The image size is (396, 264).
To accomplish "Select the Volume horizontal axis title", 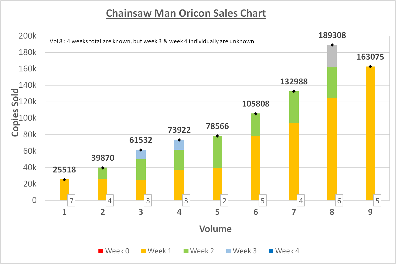I will 215,229.
